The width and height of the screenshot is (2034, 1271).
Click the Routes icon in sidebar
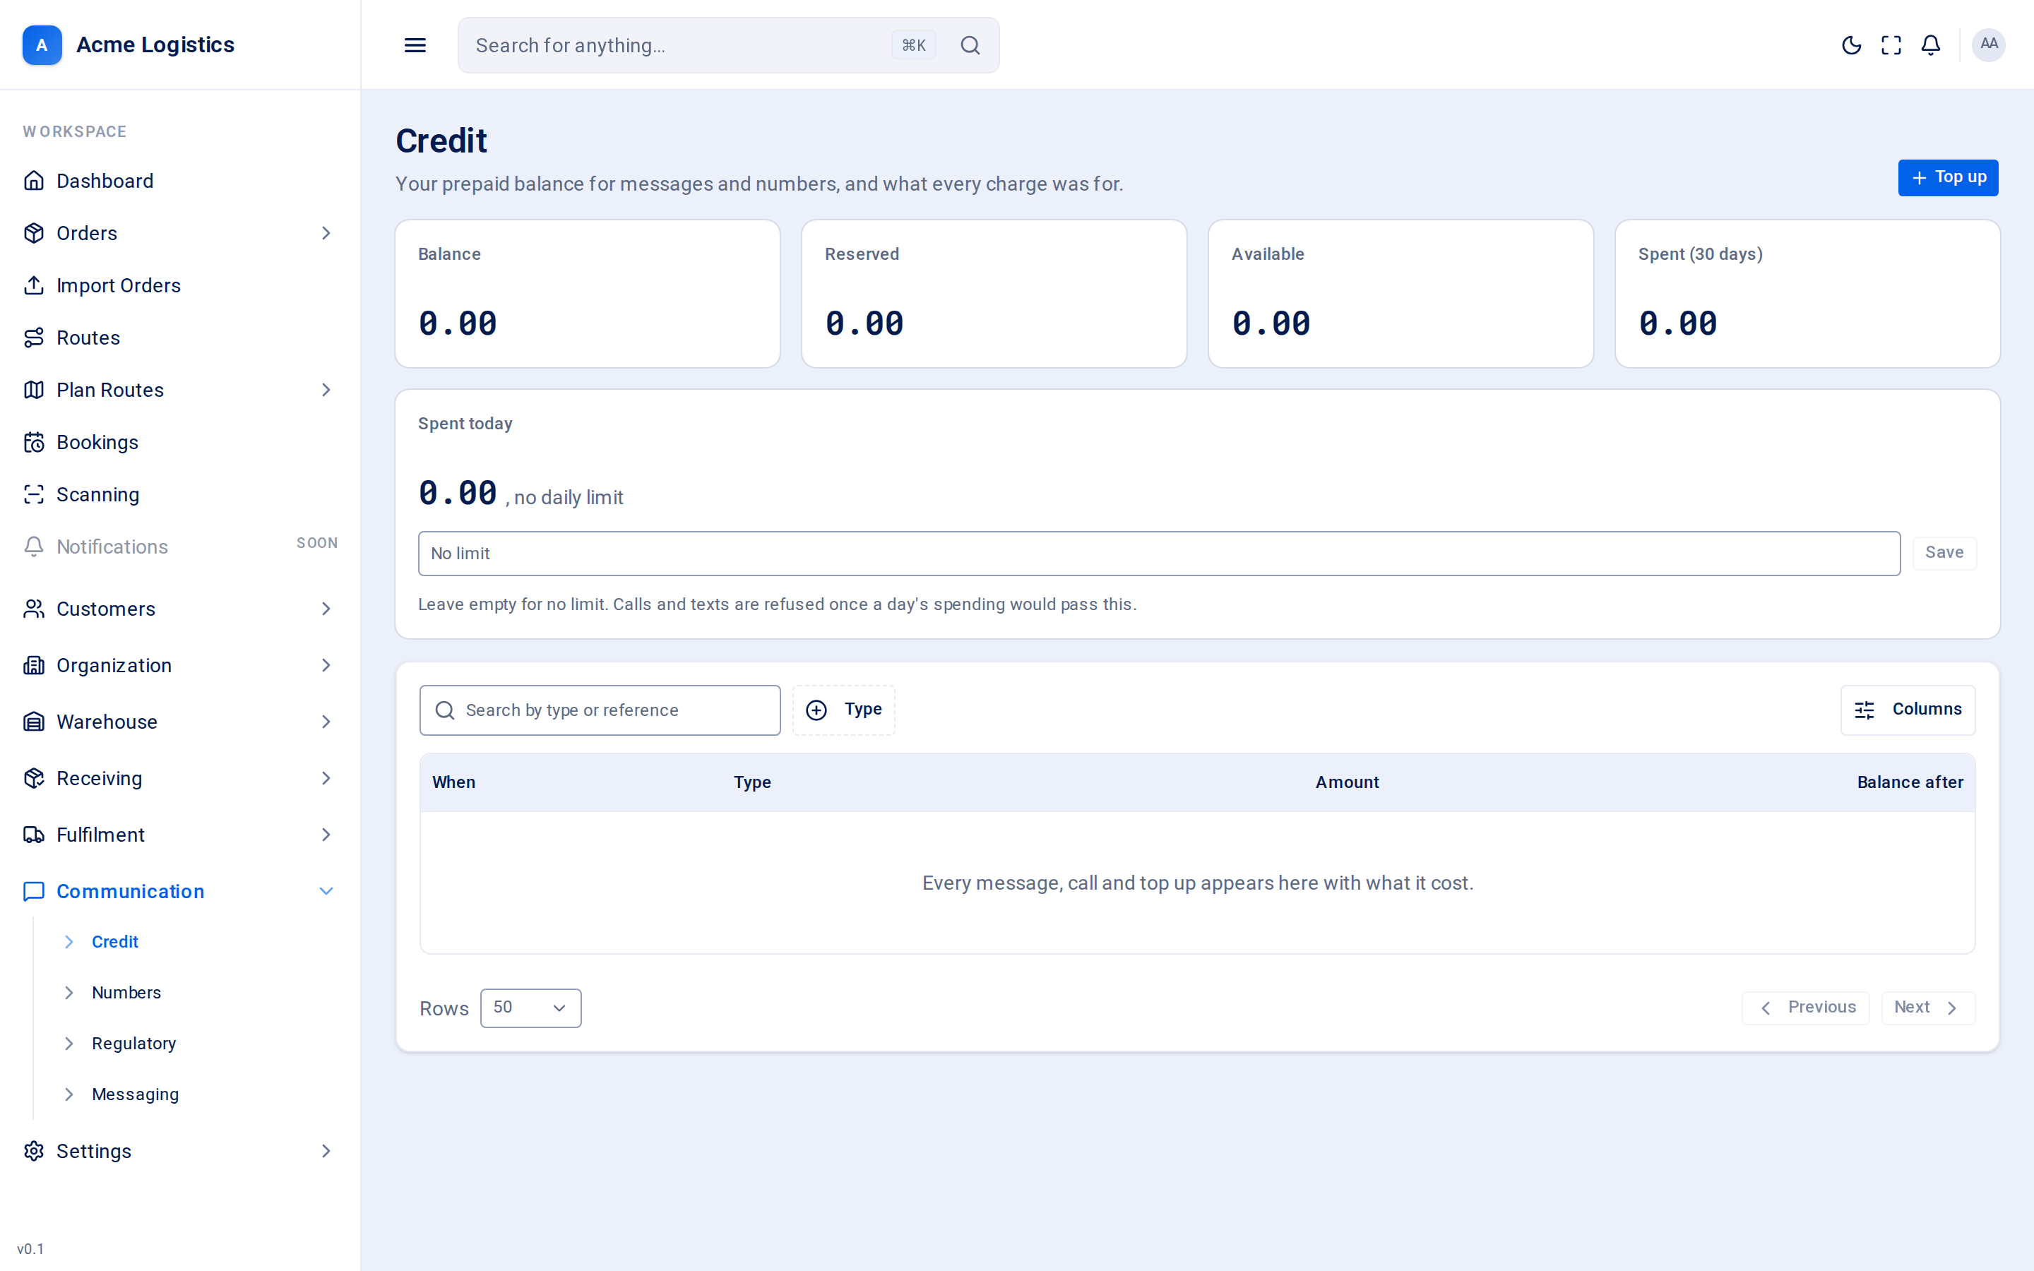34,337
